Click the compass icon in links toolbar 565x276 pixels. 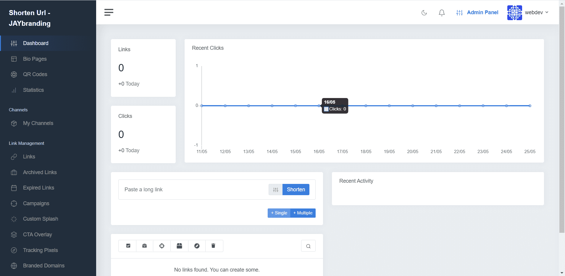tap(197, 246)
